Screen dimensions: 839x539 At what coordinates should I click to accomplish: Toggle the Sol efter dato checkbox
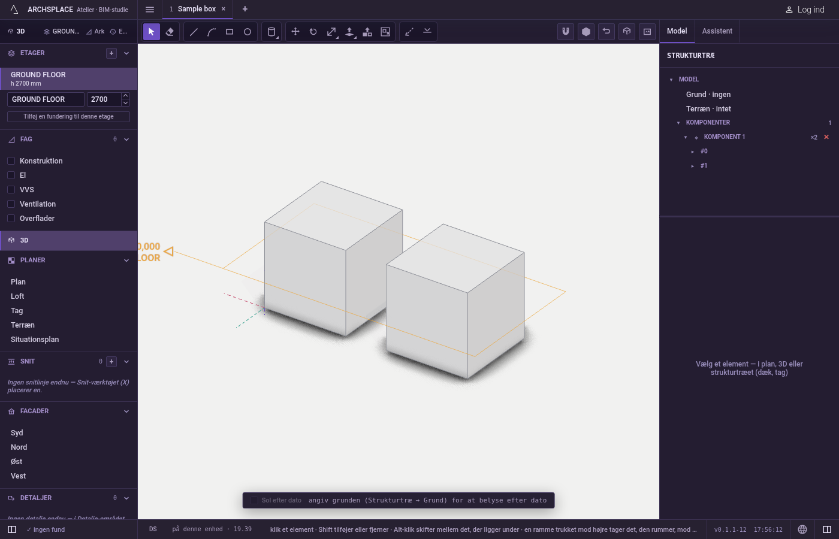254,500
